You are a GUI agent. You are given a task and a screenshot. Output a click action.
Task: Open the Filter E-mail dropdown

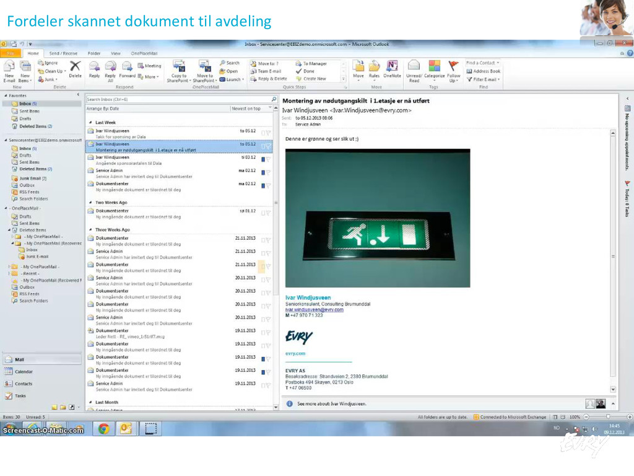pyautogui.click(x=483, y=79)
